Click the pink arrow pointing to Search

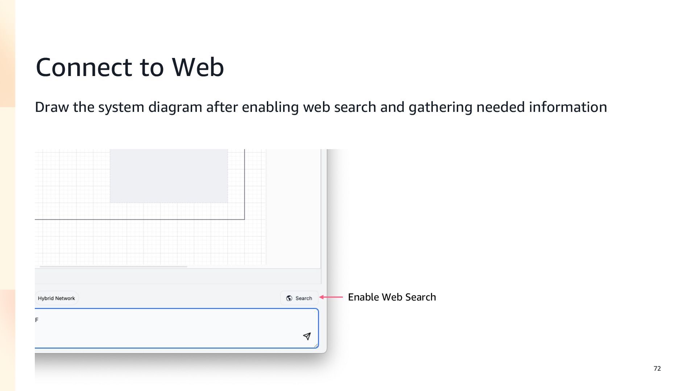click(331, 297)
